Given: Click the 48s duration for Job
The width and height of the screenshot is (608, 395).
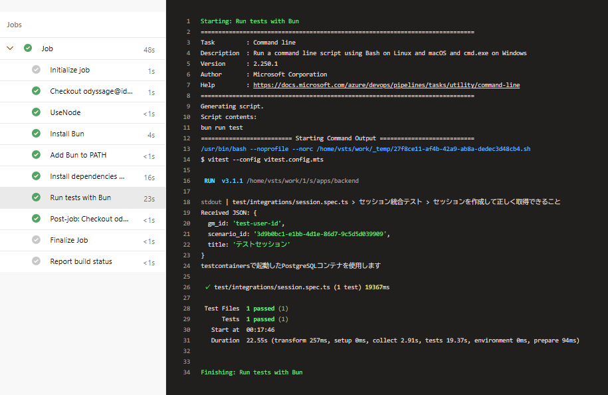Looking at the screenshot, I should [x=150, y=50].
